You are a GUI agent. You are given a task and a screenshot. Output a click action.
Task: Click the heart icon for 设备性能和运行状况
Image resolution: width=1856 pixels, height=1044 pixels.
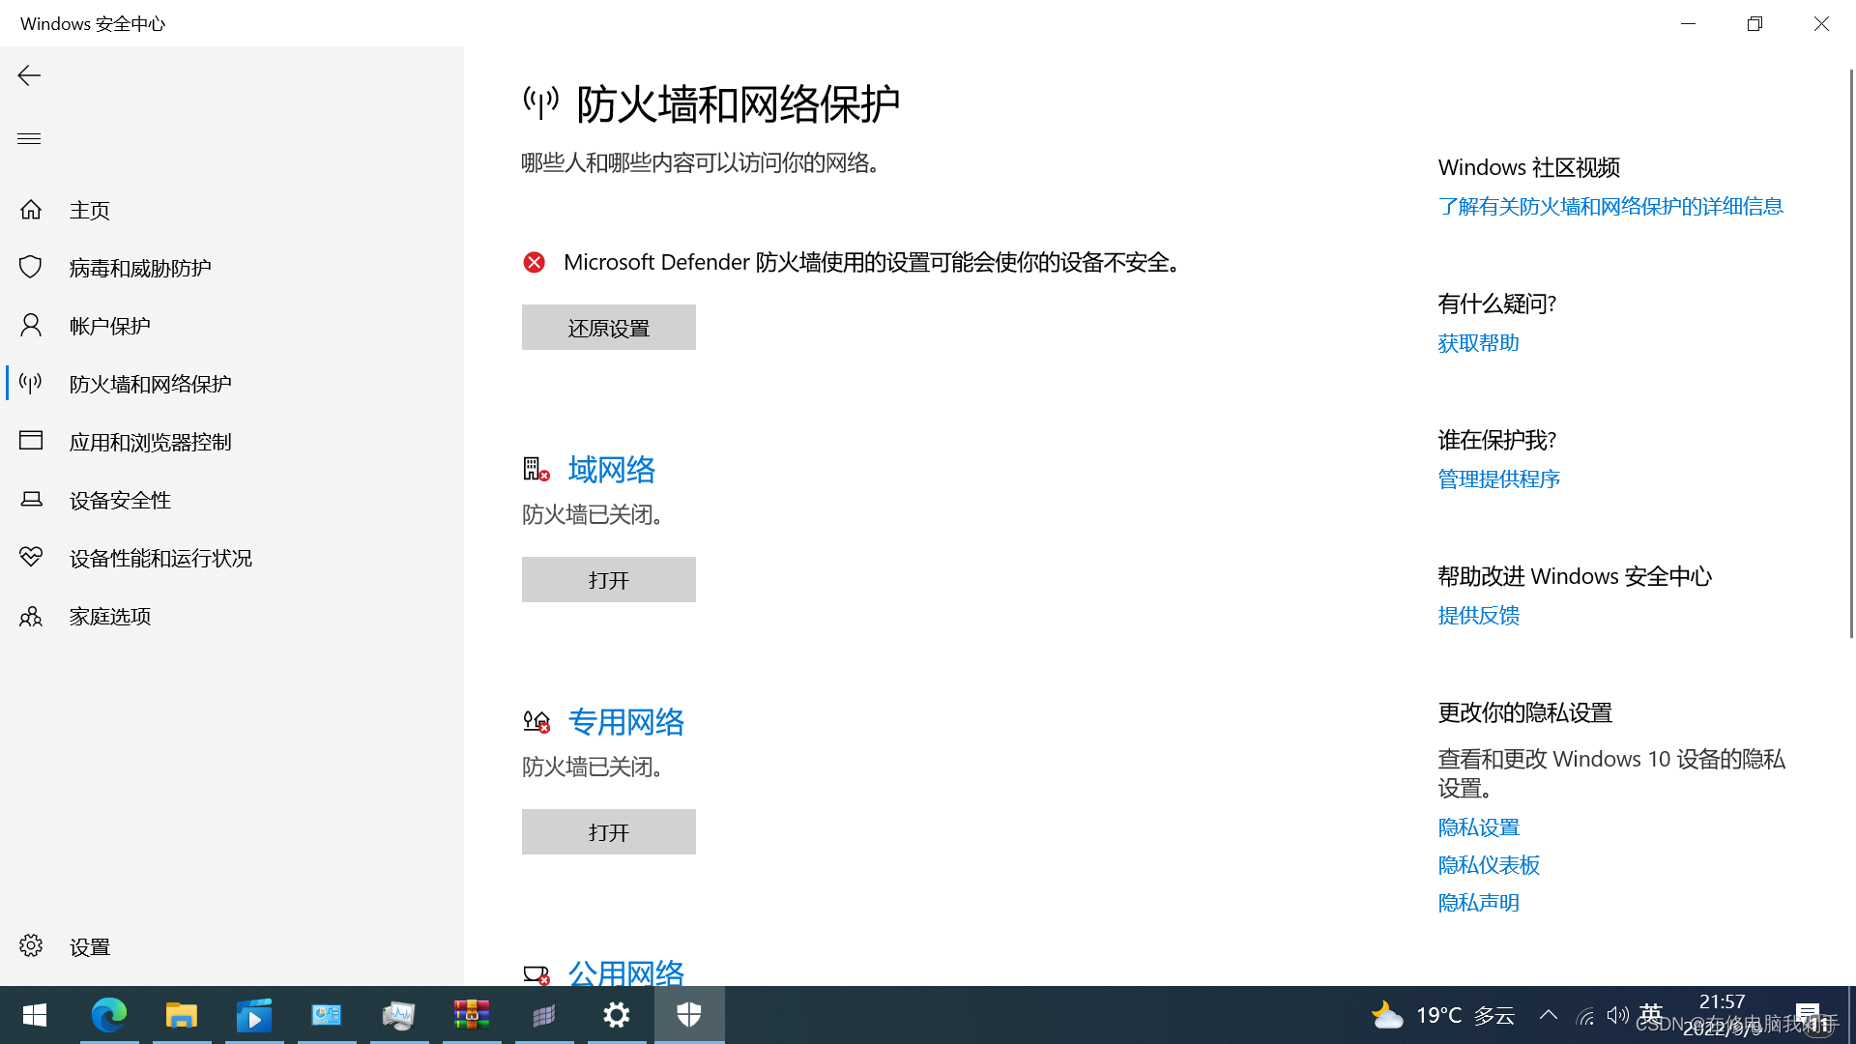pyautogui.click(x=31, y=557)
